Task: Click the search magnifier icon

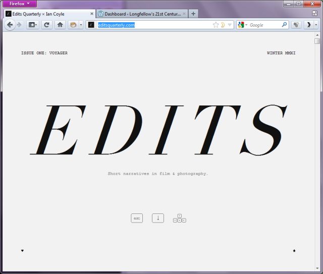Action: (x=284, y=25)
